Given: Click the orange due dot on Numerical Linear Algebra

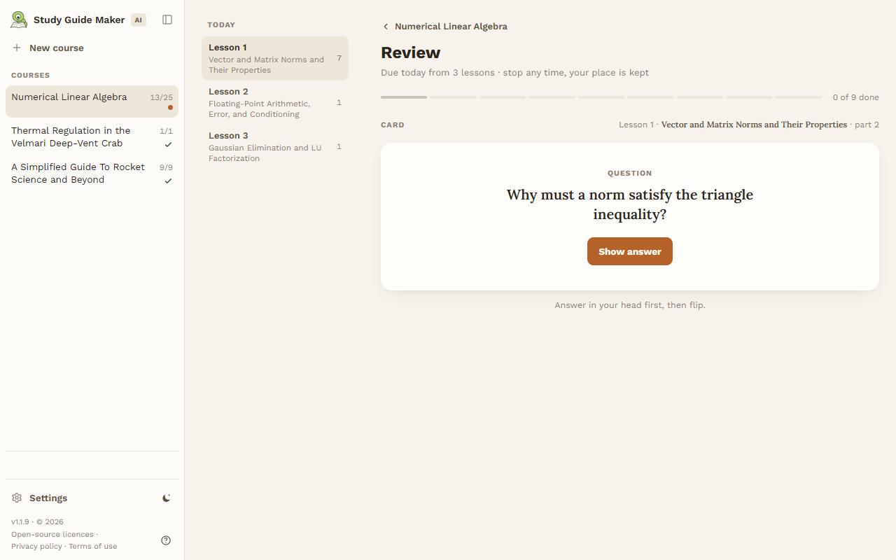Looking at the screenshot, I should click(x=170, y=108).
